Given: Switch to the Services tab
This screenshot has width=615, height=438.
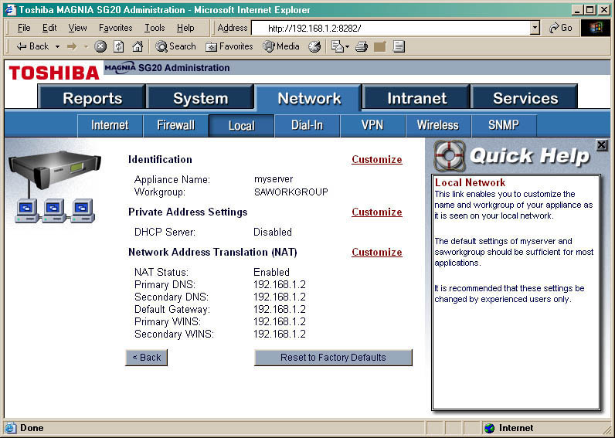Looking at the screenshot, I should click(525, 98).
